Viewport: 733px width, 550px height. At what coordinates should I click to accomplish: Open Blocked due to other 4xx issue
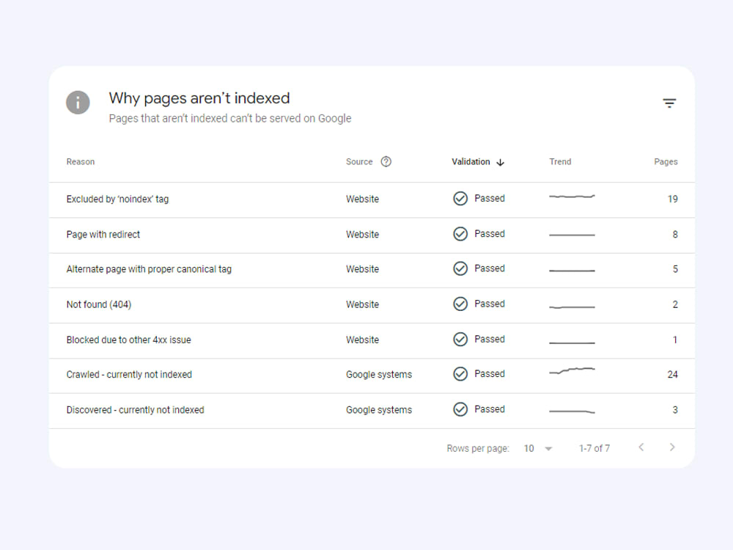pos(372,340)
